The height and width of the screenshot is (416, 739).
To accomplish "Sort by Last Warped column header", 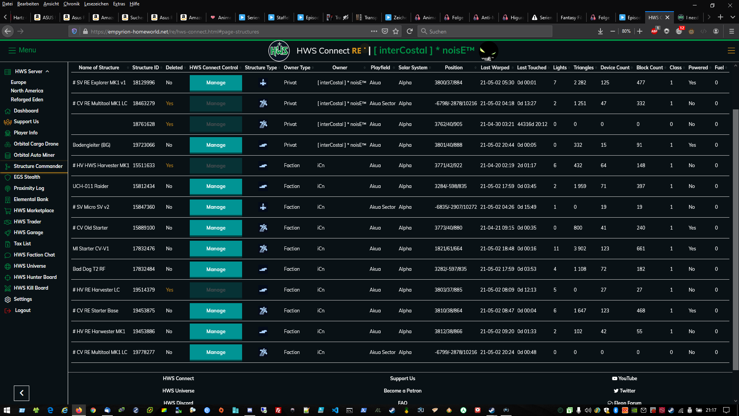I will click(495, 67).
